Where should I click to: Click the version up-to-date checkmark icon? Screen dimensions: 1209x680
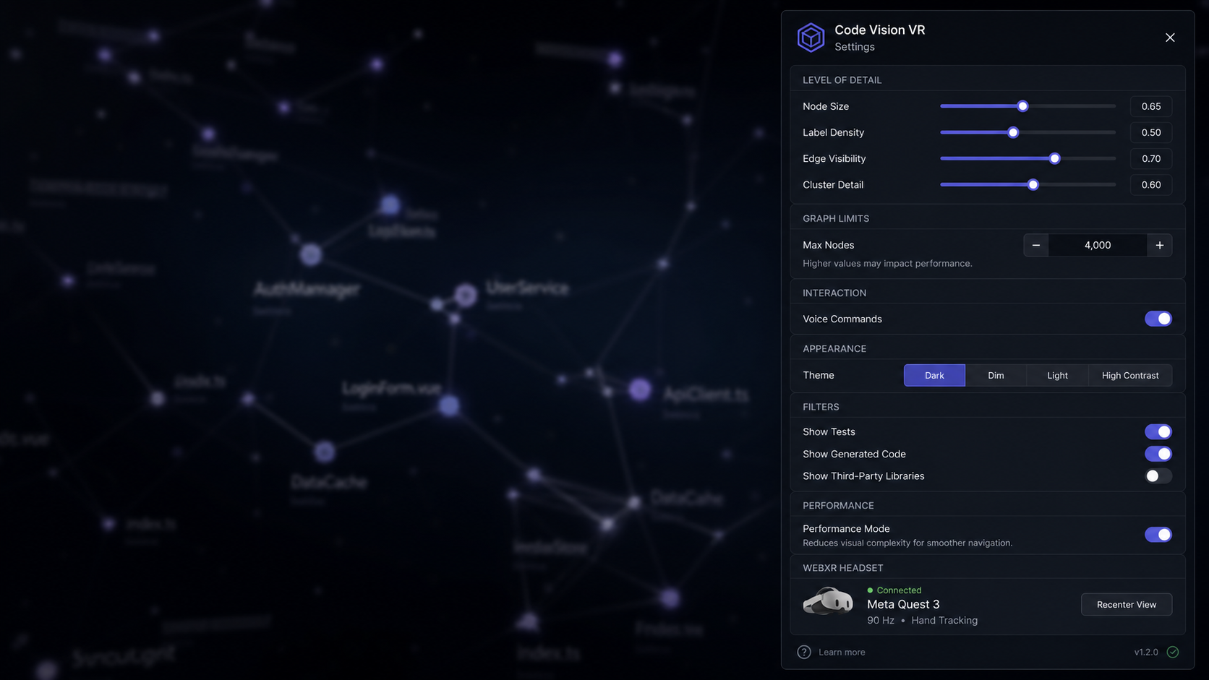(x=1173, y=652)
